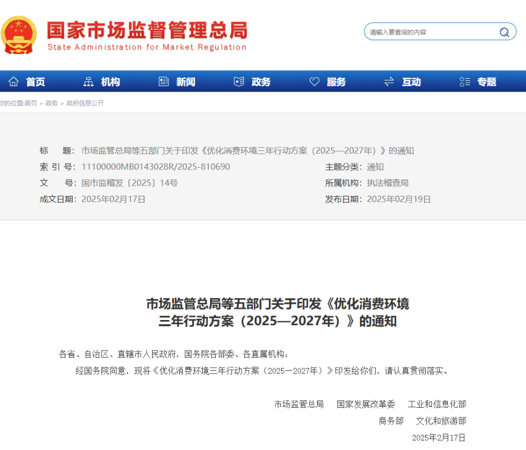Open the 首页 navigation menu item

pyautogui.click(x=35, y=82)
